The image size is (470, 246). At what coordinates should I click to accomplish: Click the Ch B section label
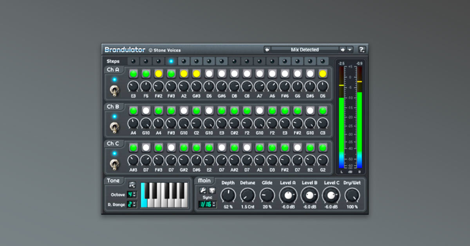(113, 107)
